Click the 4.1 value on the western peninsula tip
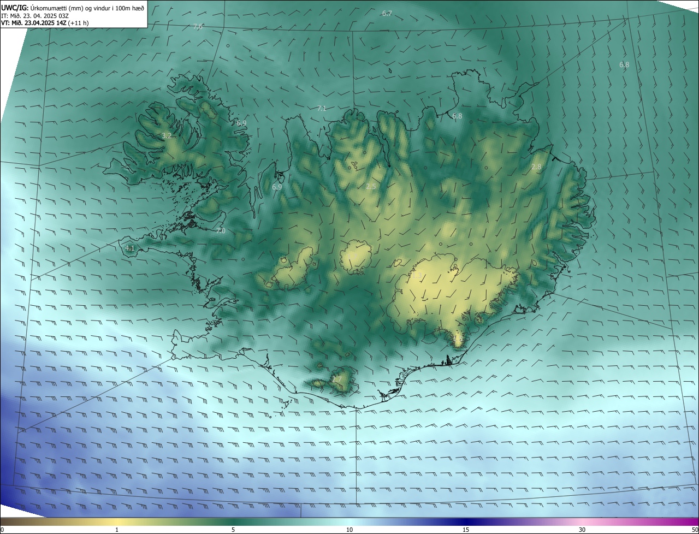 (130, 248)
